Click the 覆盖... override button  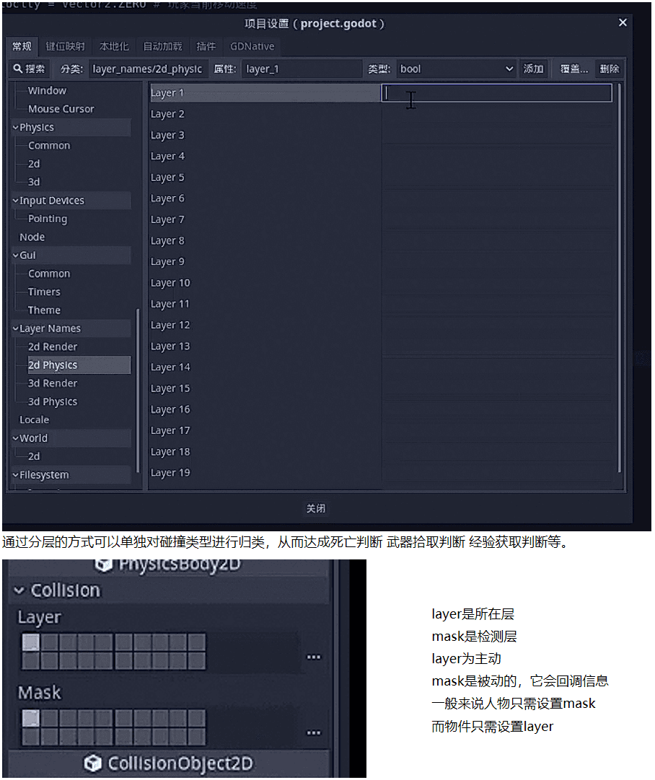click(x=574, y=68)
